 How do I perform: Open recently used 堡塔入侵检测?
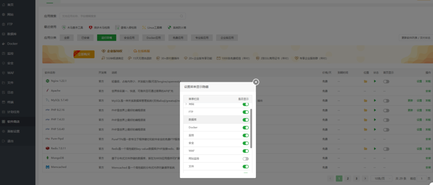pos(126,27)
